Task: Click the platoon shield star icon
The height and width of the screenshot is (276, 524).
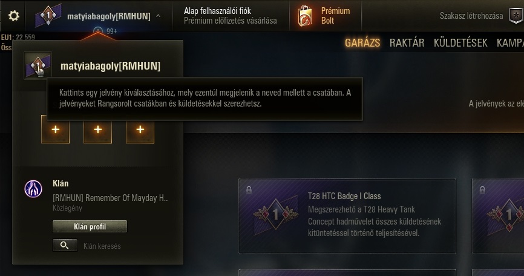Action: [x=516, y=15]
